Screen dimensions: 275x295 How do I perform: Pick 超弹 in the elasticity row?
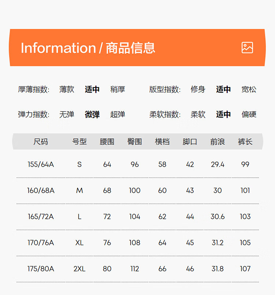[x=118, y=114]
